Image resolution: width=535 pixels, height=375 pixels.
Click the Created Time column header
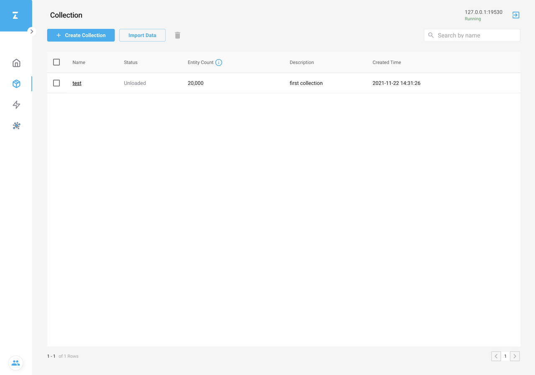387,62
